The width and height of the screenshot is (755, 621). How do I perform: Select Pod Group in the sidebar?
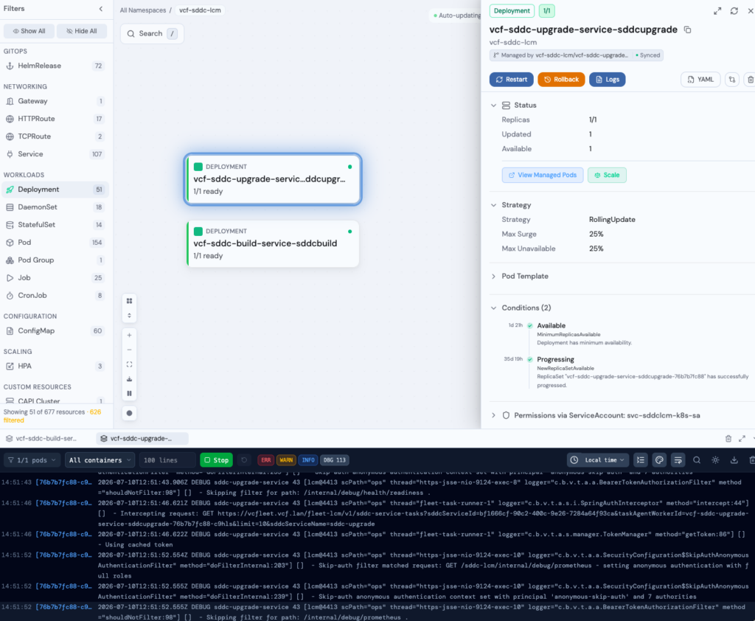(55, 260)
